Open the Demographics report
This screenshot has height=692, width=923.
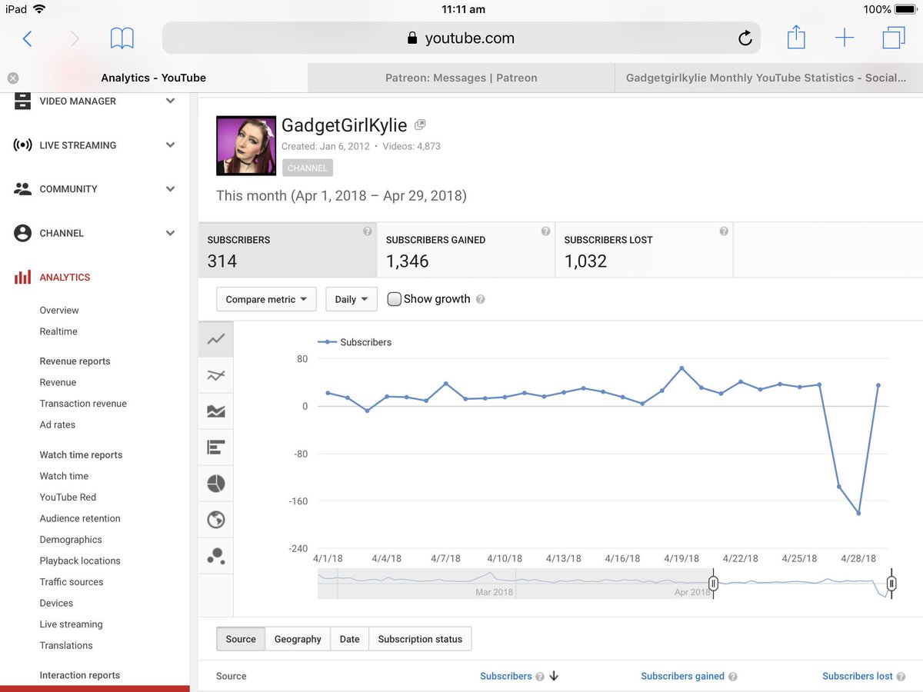pos(71,540)
